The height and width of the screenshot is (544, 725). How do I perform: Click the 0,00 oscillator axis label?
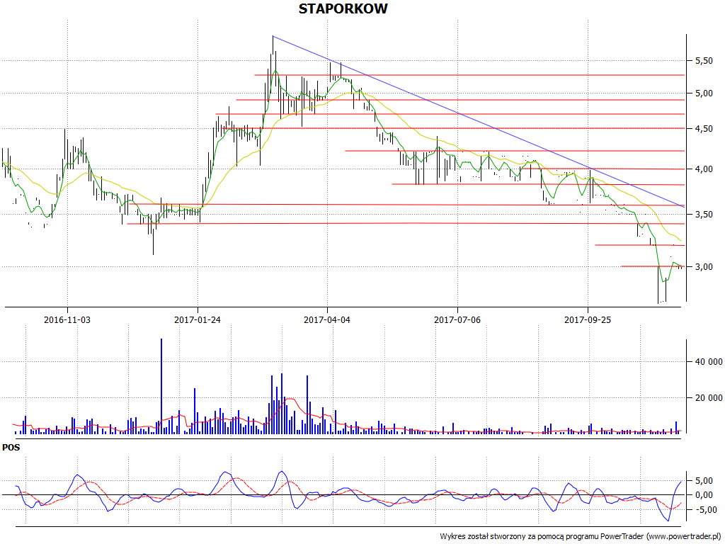coord(703,495)
